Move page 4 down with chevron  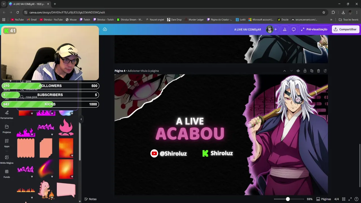click(291, 71)
